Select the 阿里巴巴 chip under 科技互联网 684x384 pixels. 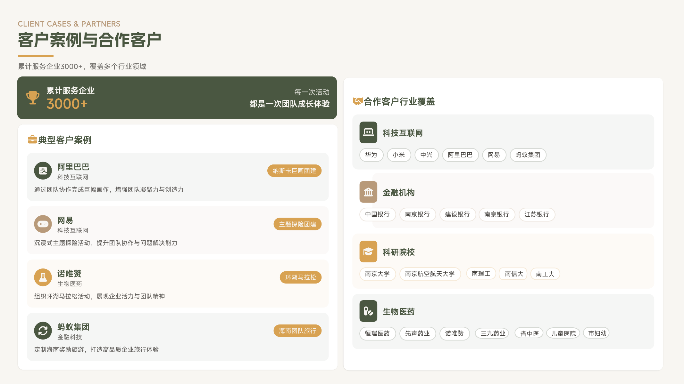click(460, 155)
